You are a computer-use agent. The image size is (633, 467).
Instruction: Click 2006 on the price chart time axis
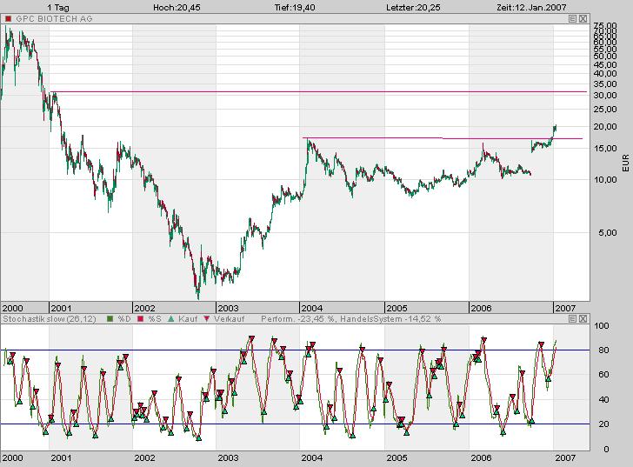[481, 309]
